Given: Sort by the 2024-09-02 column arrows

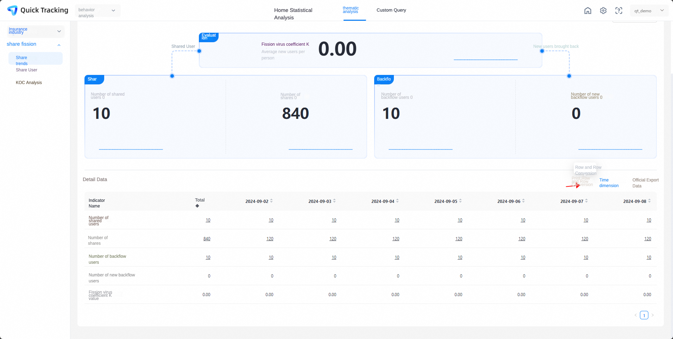Looking at the screenshot, I should click(x=271, y=201).
